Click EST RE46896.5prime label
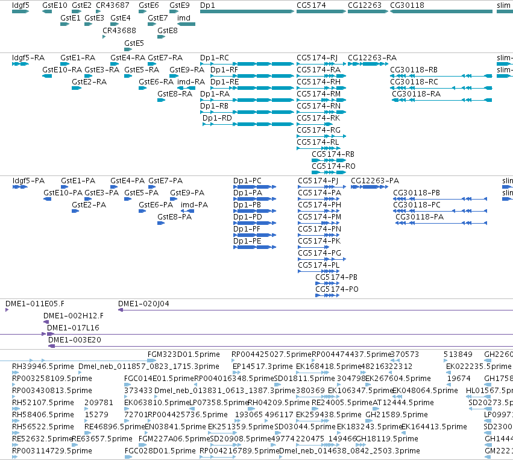 point(115,427)
